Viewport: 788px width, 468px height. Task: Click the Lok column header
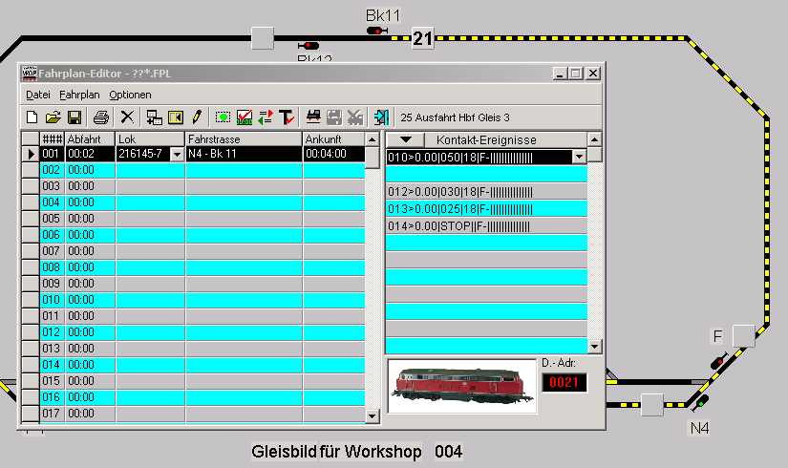click(x=150, y=139)
